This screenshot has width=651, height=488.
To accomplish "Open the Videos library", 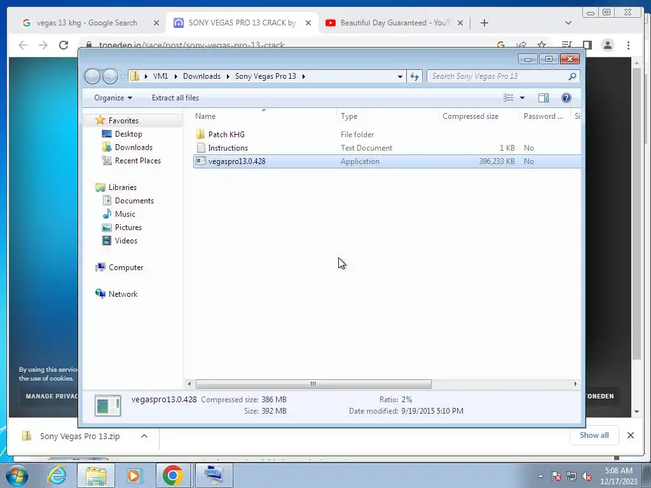I will pyautogui.click(x=126, y=241).
